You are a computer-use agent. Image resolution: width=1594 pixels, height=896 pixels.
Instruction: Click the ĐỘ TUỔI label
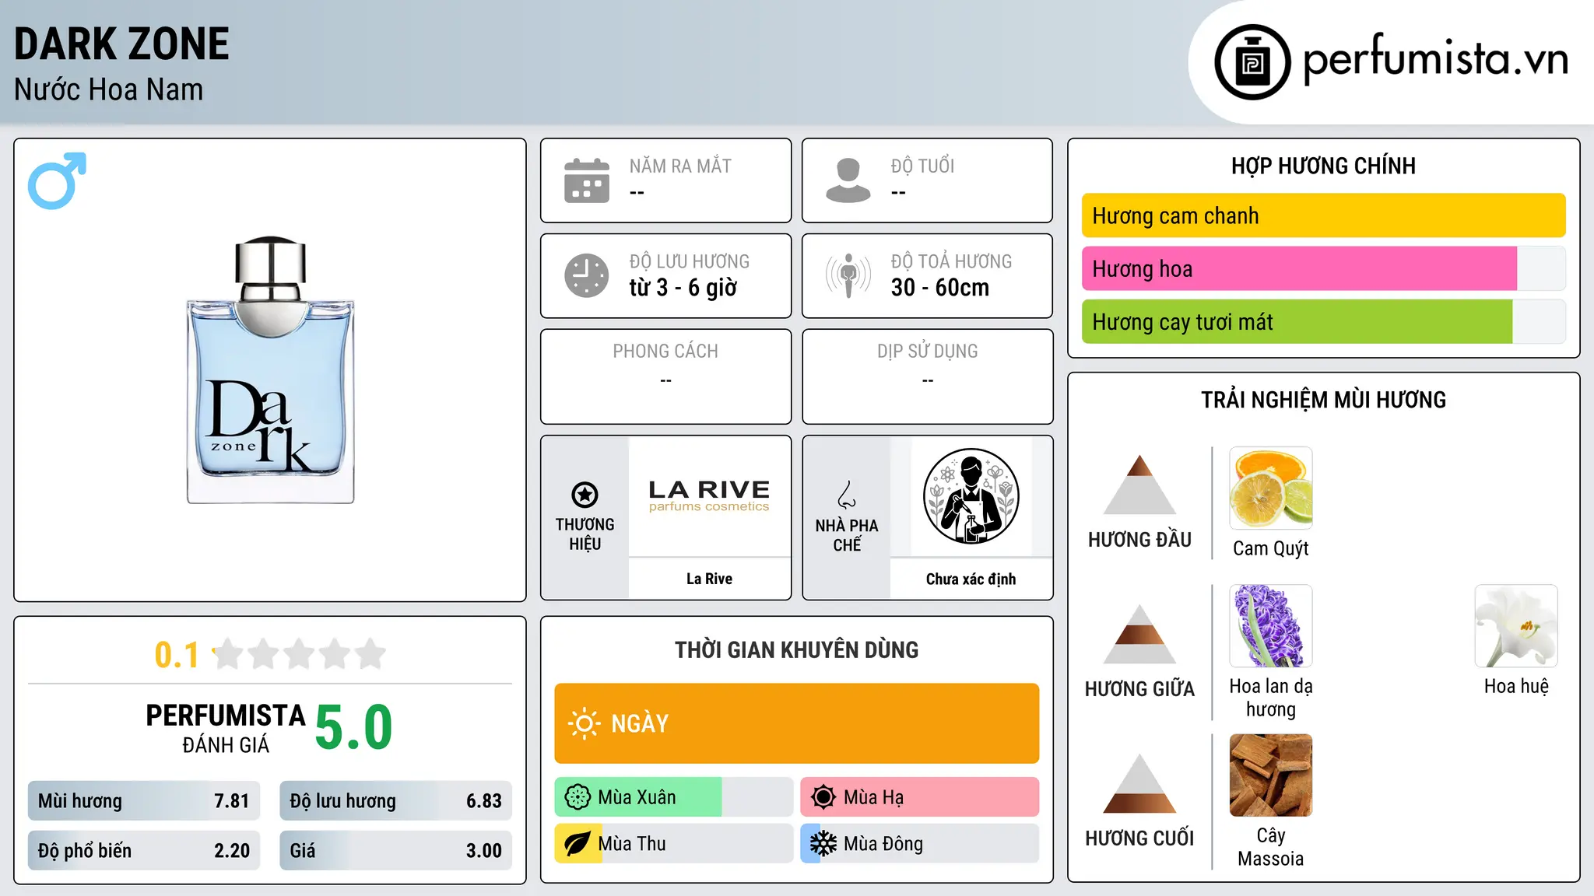pos(922,166)
